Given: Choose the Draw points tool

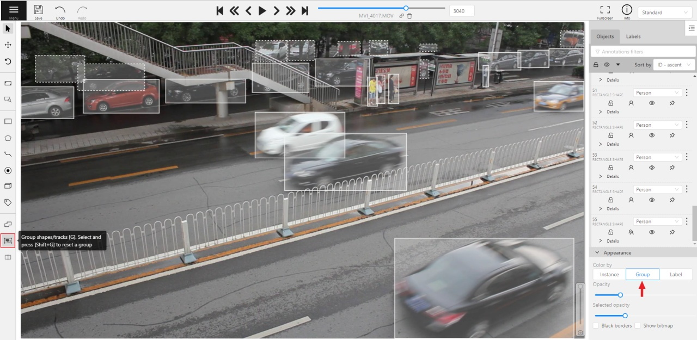Looking at the screenshot, I should [x=8, y=170].
